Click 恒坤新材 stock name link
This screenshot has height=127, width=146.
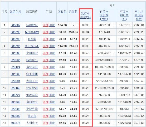[32, 95]
